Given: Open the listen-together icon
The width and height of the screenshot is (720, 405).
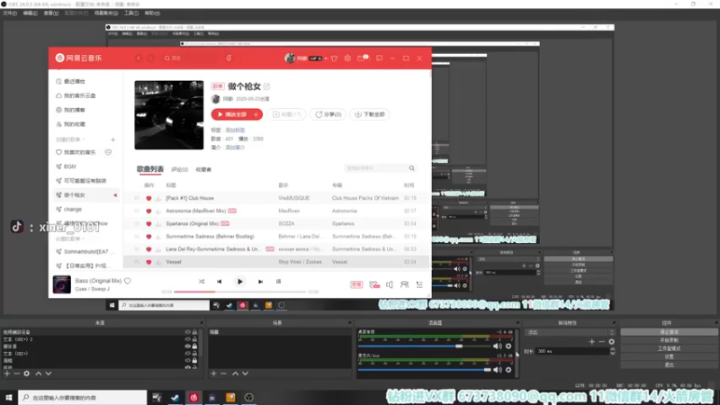Looking at the screenshot, I should point(404,284).
